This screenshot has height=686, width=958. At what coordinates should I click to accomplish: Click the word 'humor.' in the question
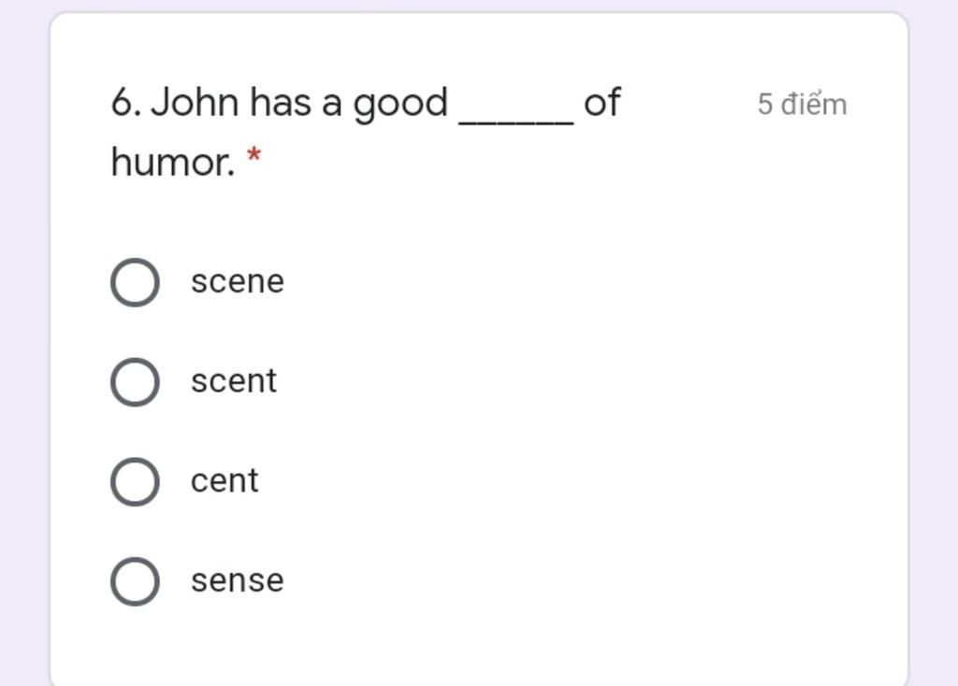[173, 163]
